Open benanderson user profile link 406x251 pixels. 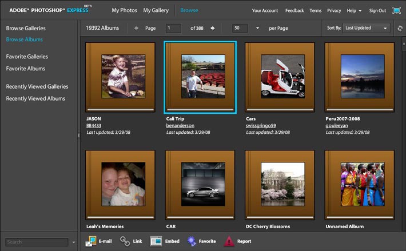tap(180, 125)
